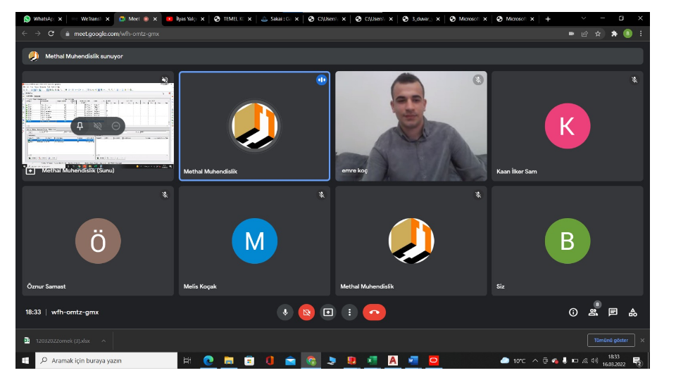Open Excel from taskbar

coord(372,360)
